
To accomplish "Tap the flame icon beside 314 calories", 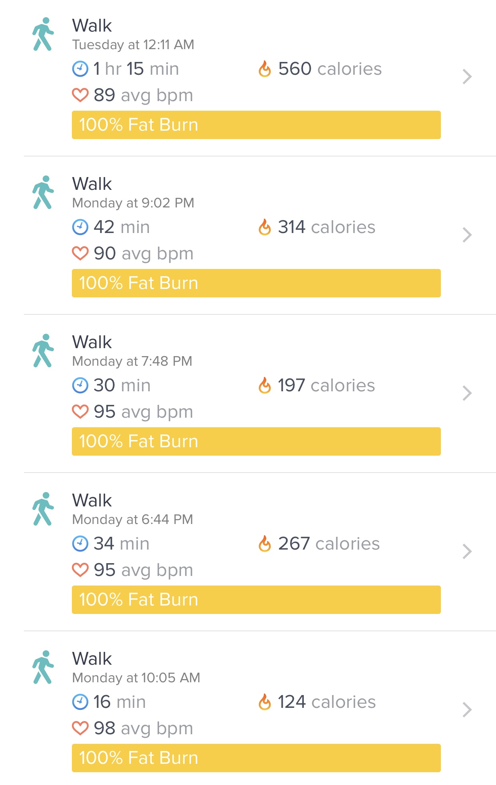I will [264, 227].
